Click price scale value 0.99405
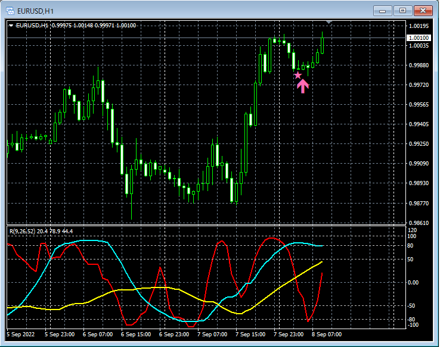The image size is (440, 347). 419,124
